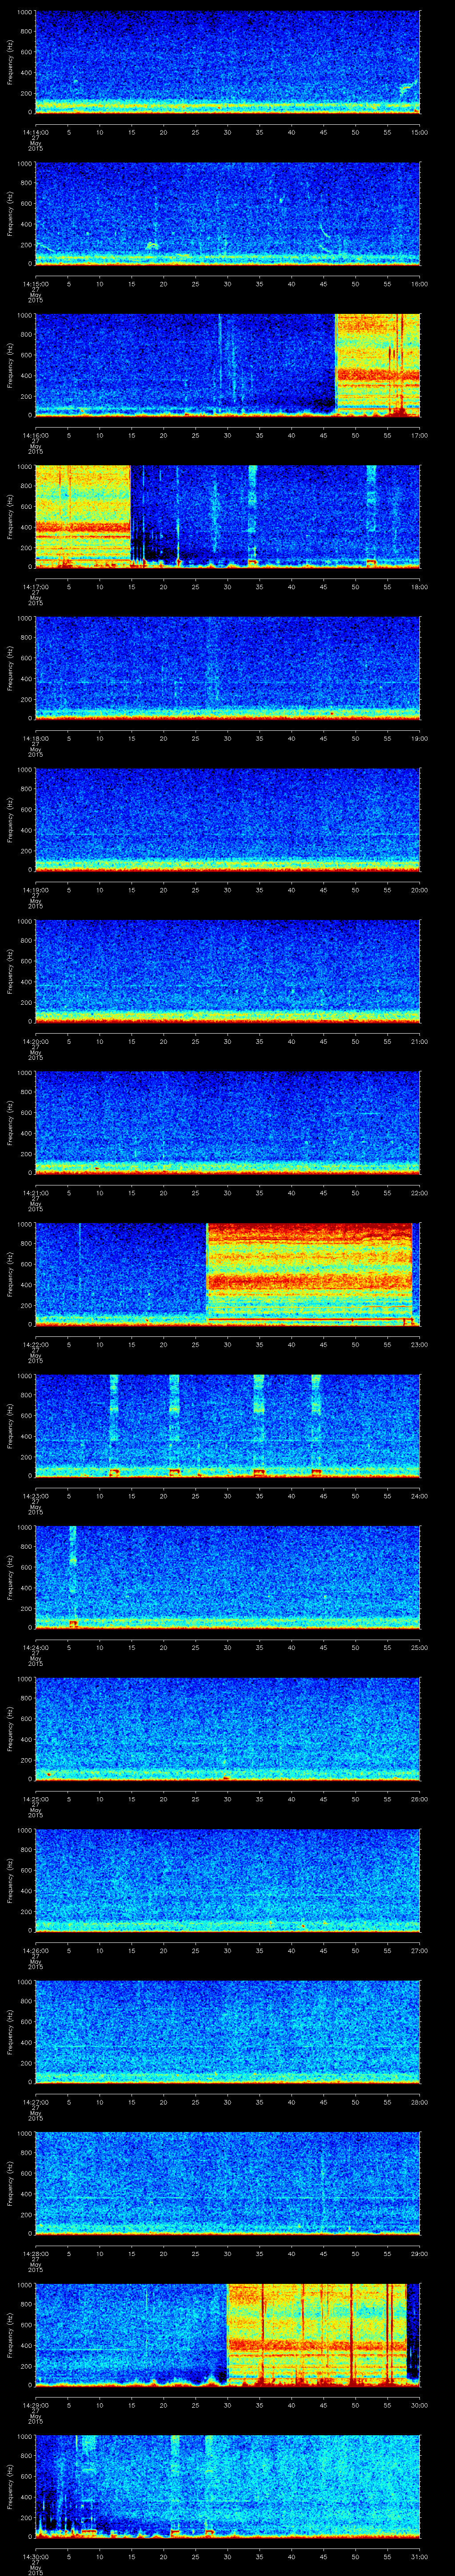The image size is (455, 2576).
Task: Select the spectrogram panel starting at 14:21:00
Action: (x=227, y=1122)
